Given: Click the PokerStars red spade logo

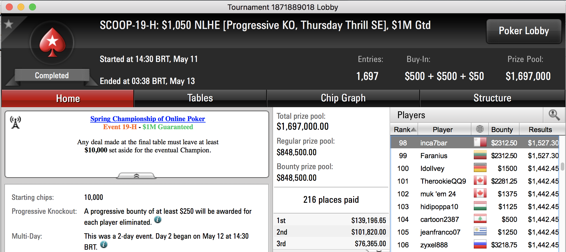Looking at the screenshot, I should click(52, 43).
